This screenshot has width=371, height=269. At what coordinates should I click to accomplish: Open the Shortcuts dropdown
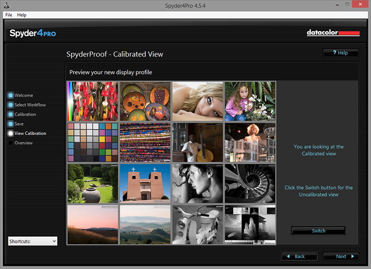tap(32, 241)
